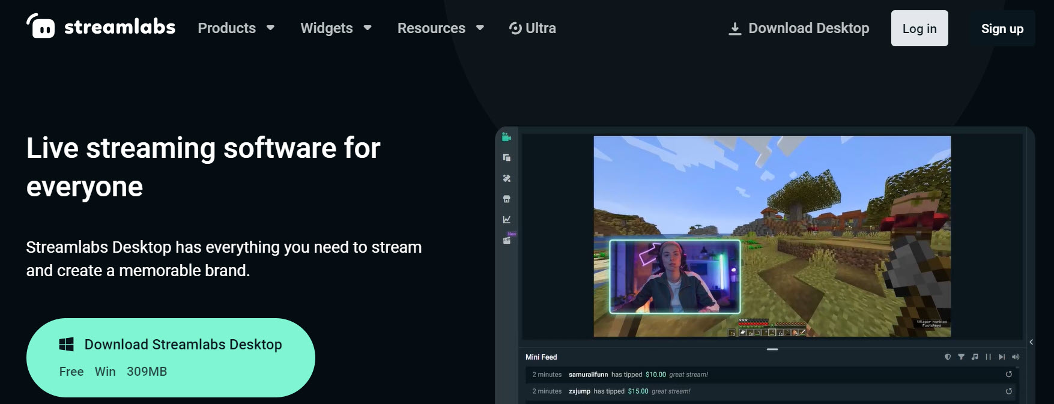Click 'Live streaming software for everyone' headline
Image resolution: width=1054 pixels, height=404 pixels.
click(x=204, y=167)
